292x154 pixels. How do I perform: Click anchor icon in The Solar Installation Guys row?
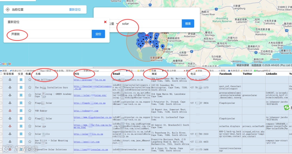[x=10, y=88]
